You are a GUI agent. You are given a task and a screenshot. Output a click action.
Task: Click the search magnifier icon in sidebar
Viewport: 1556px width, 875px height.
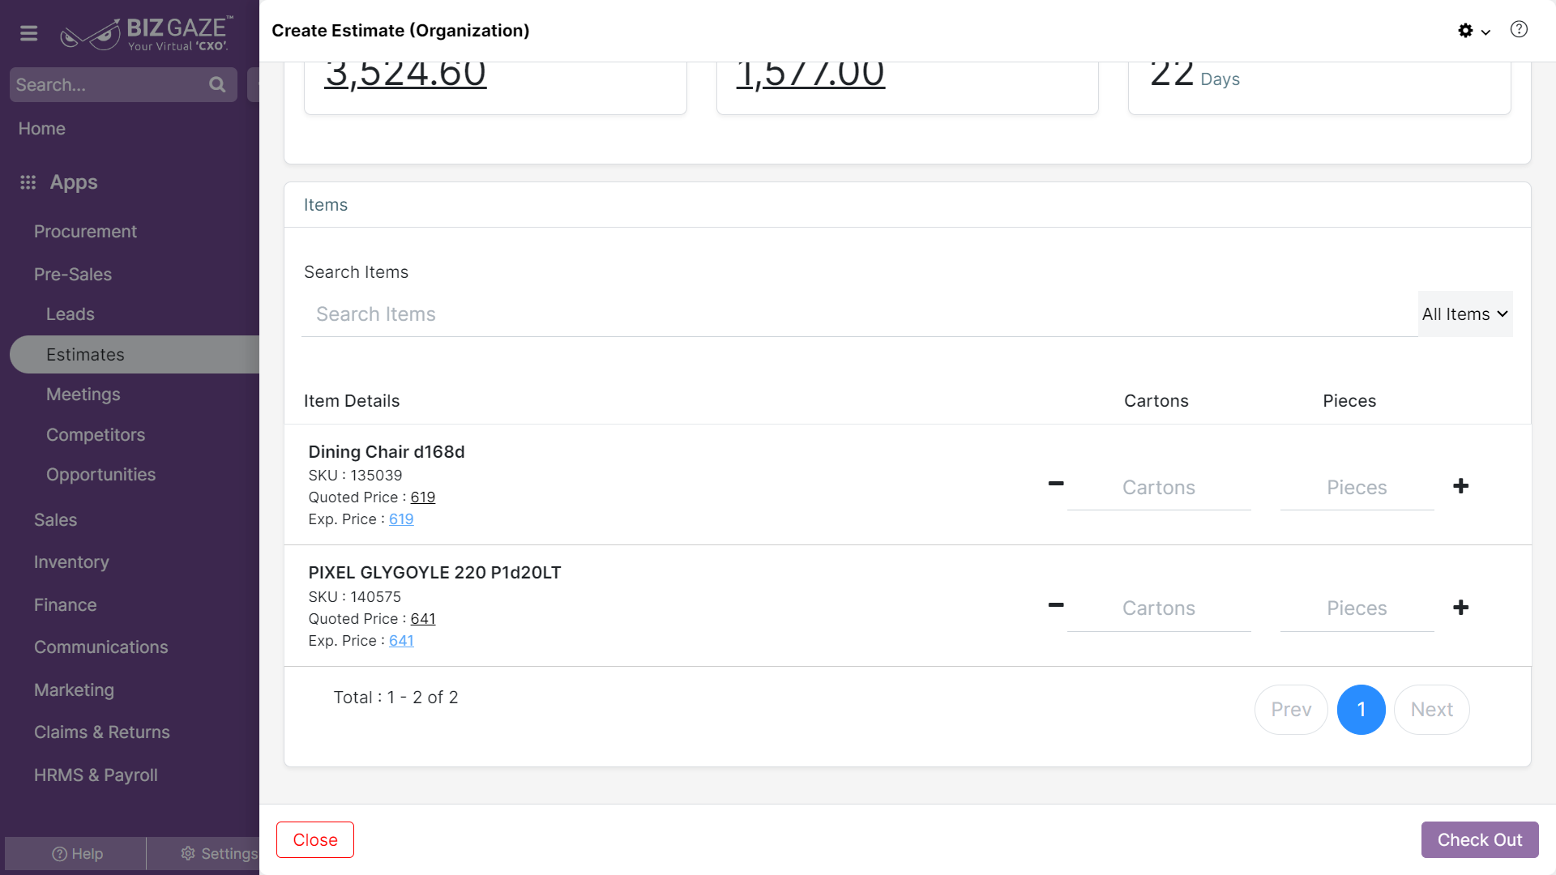[x=217, y=84]
